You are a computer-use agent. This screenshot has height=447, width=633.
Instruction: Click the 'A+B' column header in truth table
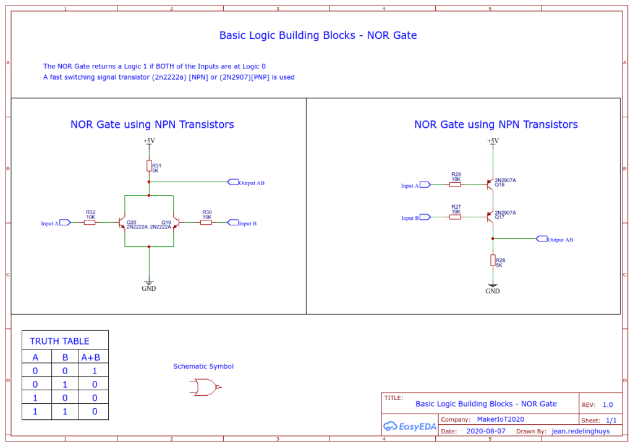(91, 357)
